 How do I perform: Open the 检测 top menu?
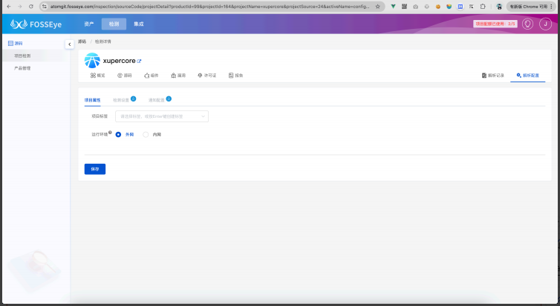114,24
